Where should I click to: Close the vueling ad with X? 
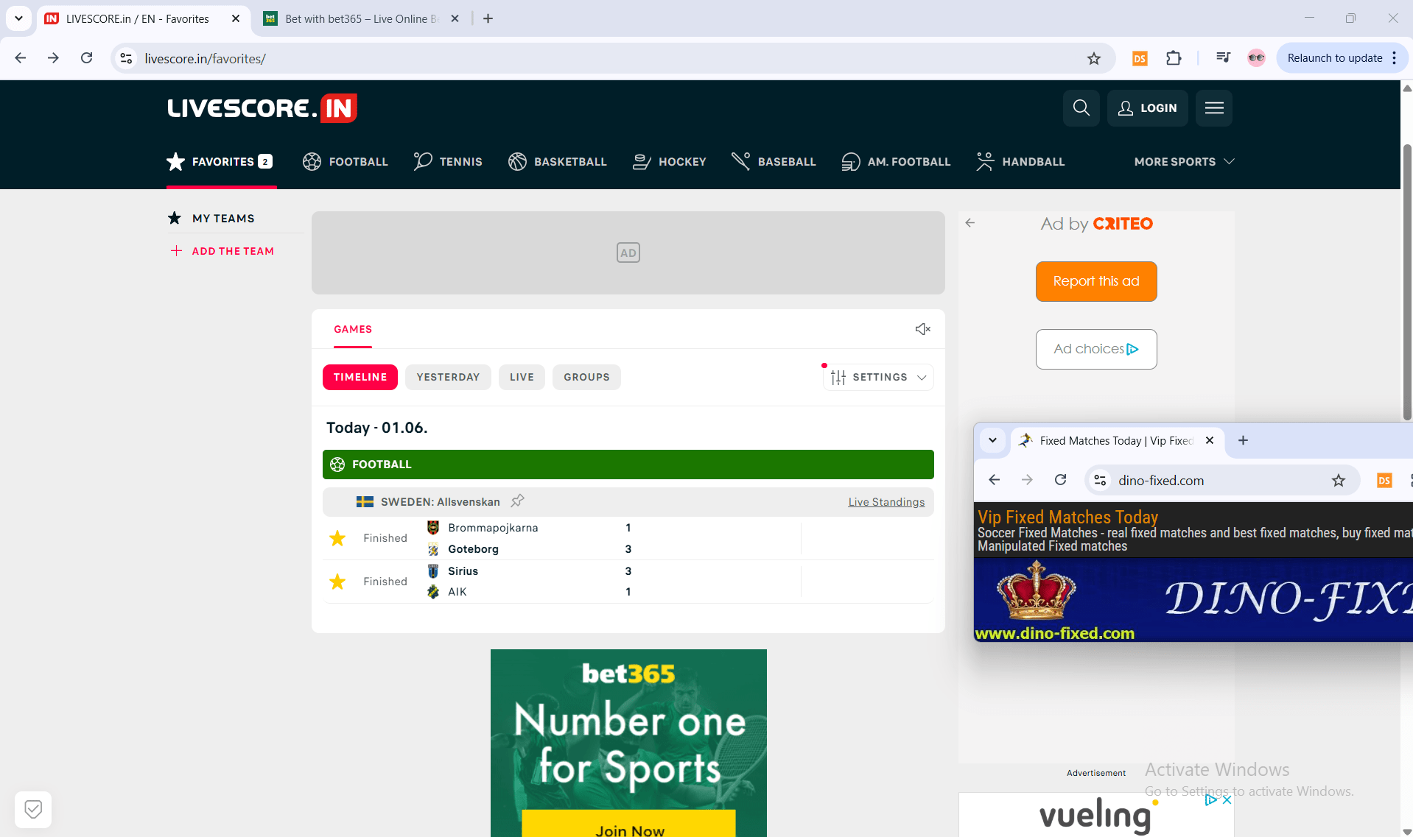pyautogui.click(x=1227, y=799)
